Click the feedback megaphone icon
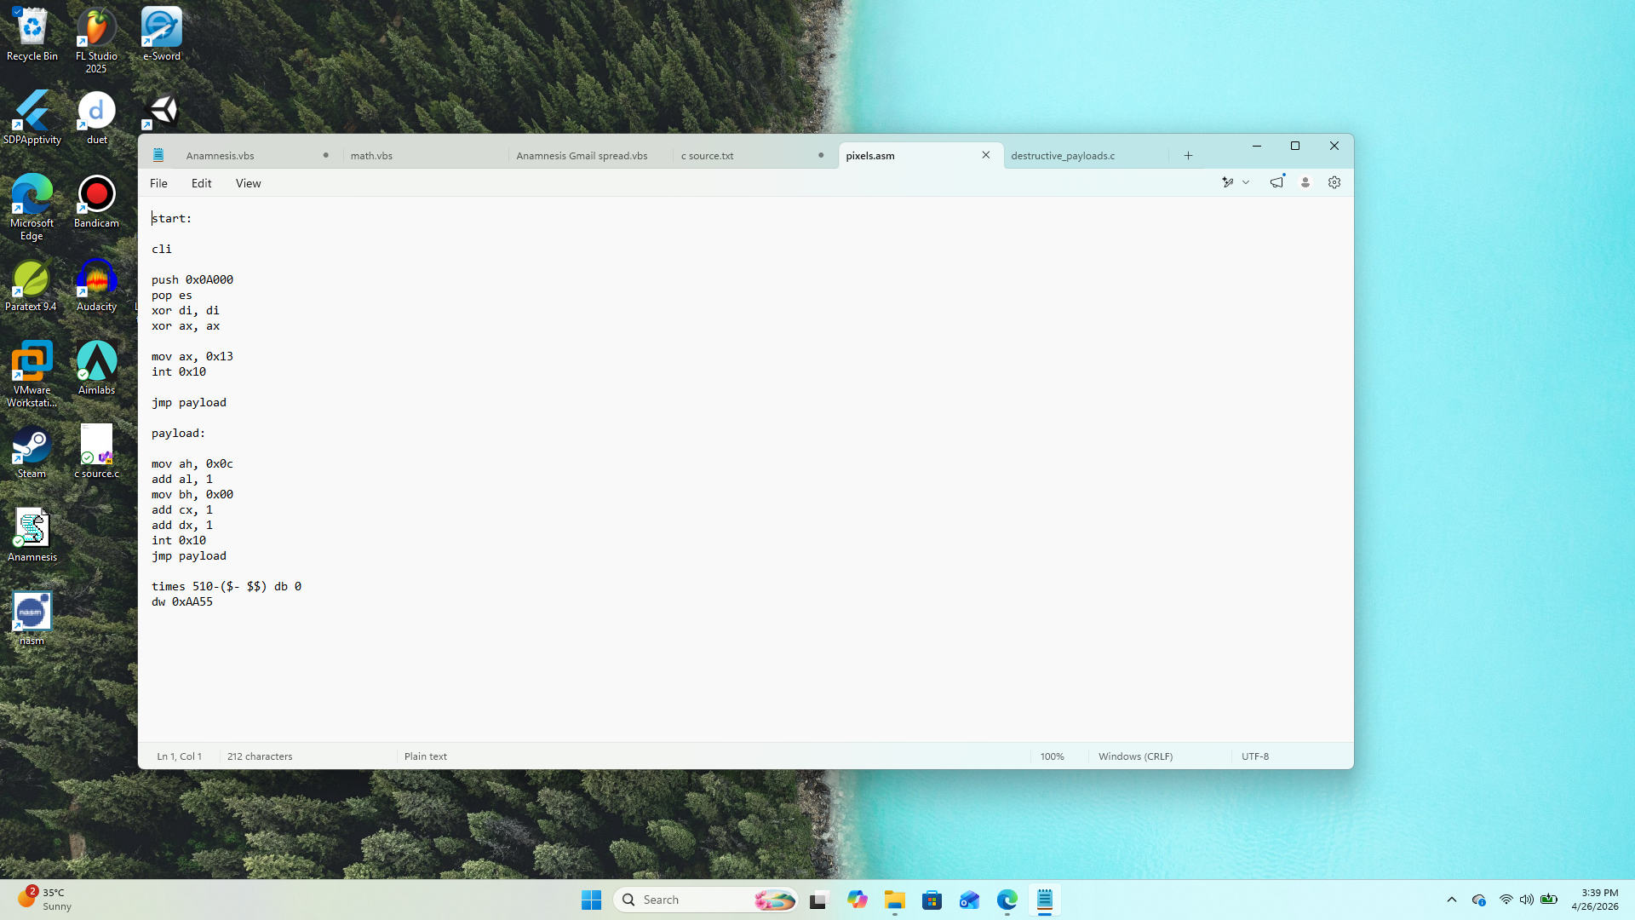1635x920 pixels. (1276, 182)
